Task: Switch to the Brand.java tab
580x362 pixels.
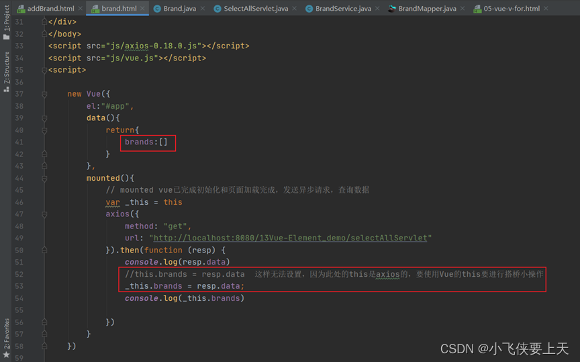Action: point(180,8)
